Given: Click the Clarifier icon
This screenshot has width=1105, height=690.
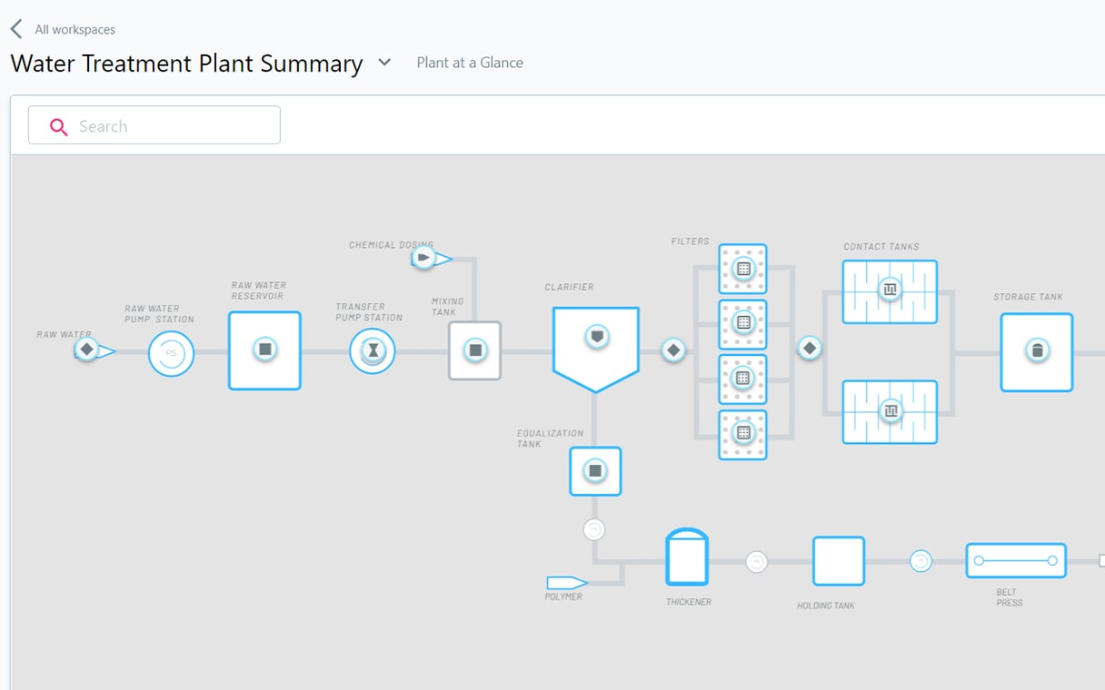Looking at the screenshot, I should click(x=596, y=338).
